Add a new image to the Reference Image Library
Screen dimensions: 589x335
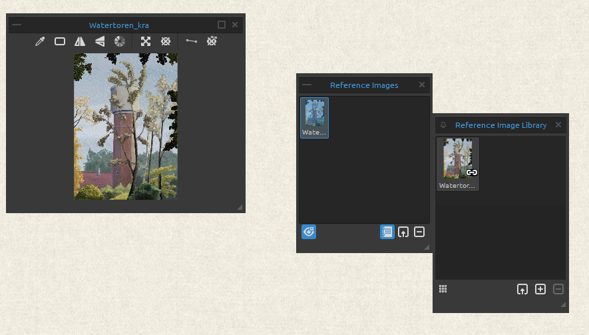point(540,289)
